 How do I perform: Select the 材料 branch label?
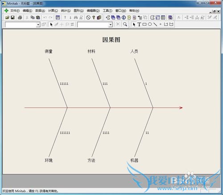pyautogui.click(x=91, y=51)
